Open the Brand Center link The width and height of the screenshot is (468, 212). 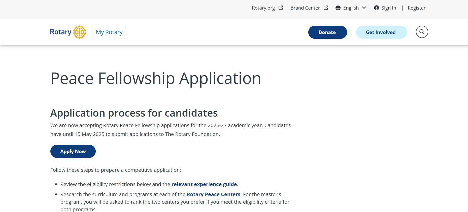pos(305,8)
